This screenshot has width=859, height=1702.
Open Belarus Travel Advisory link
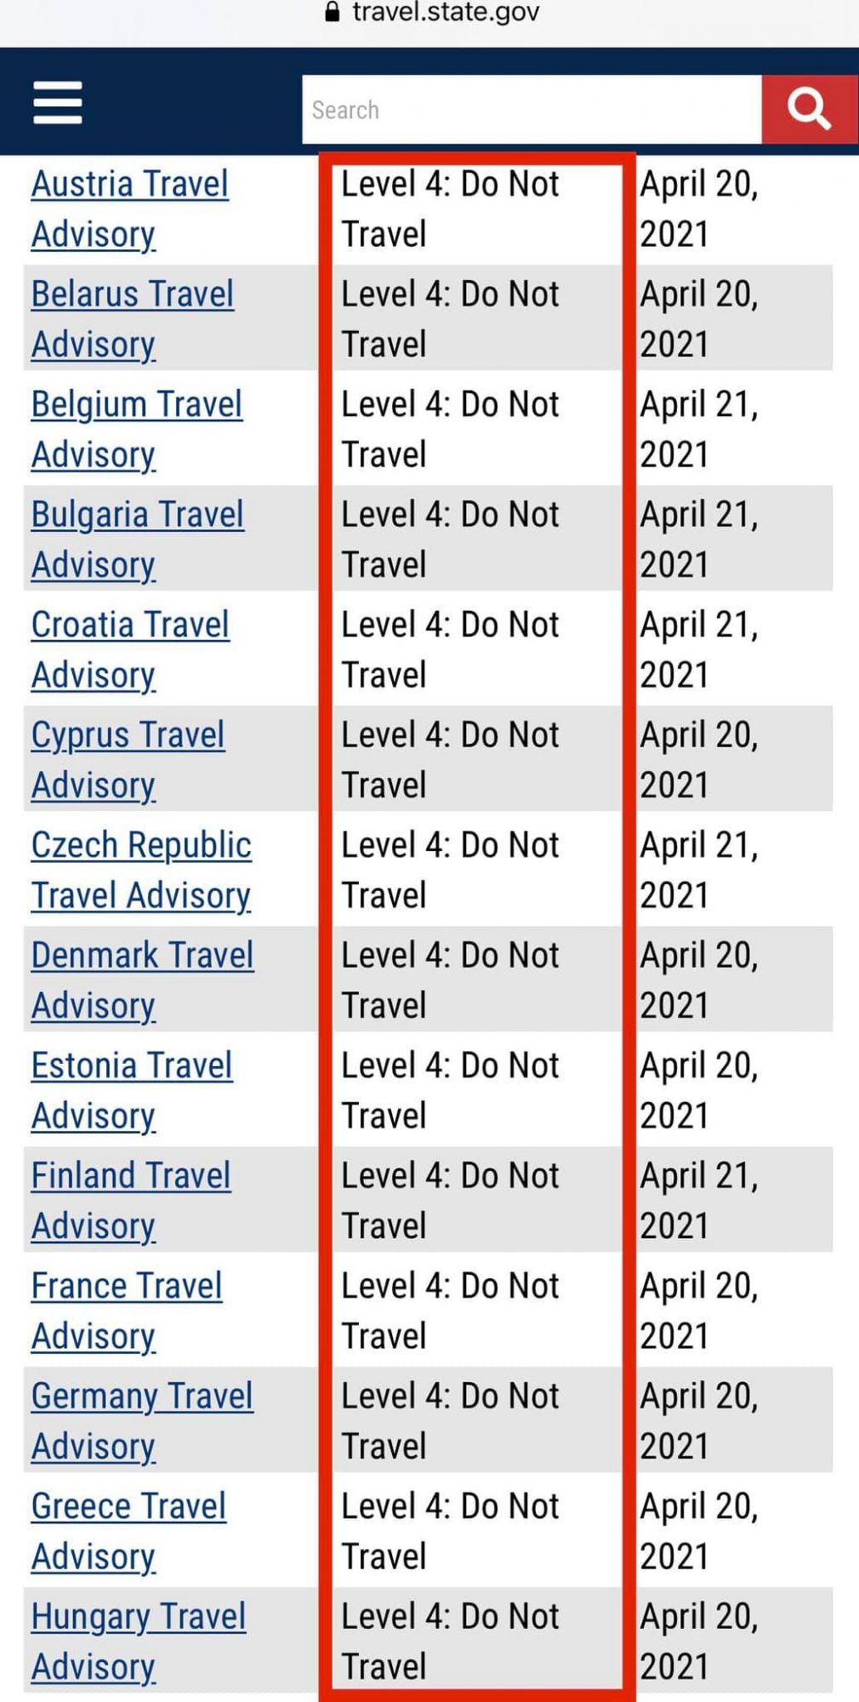click(133, 294)
